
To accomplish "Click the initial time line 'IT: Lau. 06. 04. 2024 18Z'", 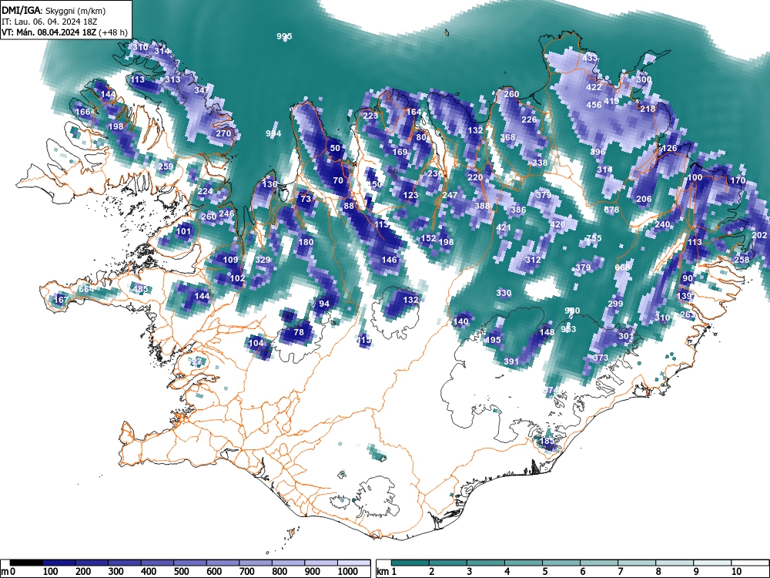I will click(x=49, y=22).
